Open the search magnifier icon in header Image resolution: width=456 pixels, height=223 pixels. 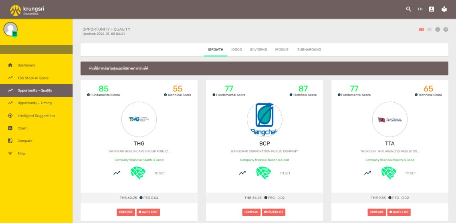tap(409, 9)
